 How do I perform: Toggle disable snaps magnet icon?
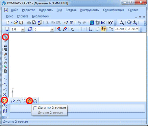(x=65, y=29)
